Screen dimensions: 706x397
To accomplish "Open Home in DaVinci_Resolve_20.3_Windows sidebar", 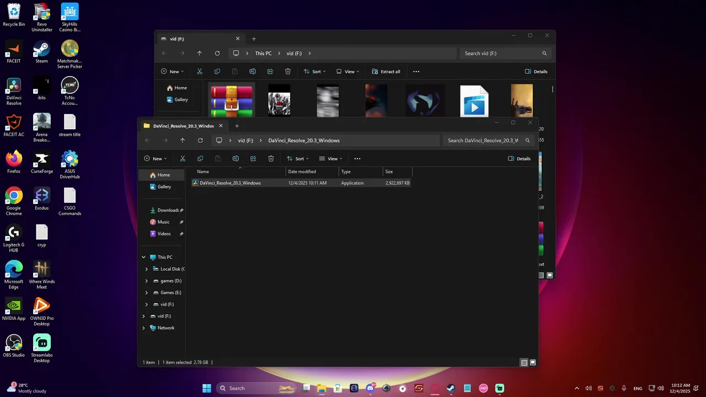I will 162,175.
